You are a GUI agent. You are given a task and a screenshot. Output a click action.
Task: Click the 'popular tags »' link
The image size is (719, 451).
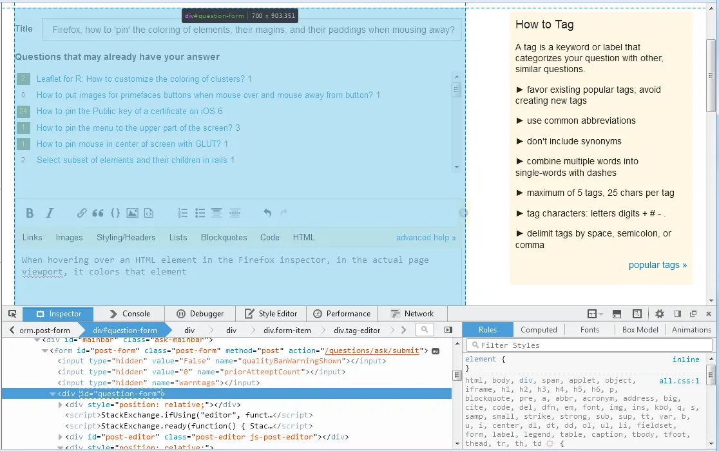click(x=658, y=265)
